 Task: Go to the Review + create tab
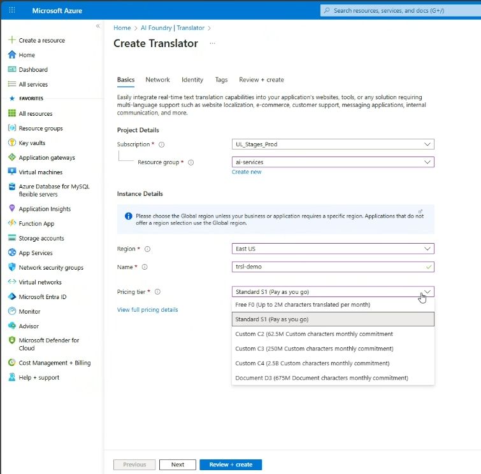click(261, 80)
